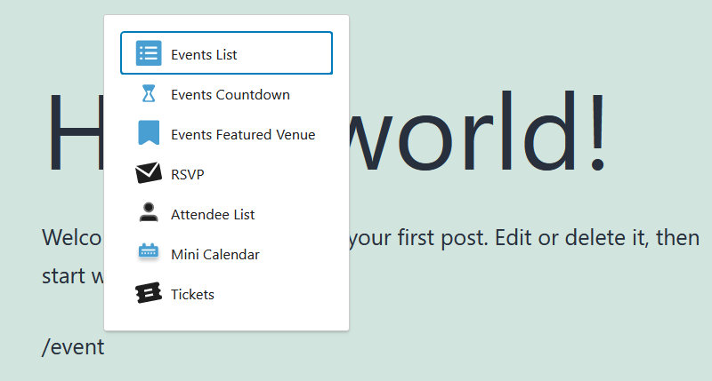The image size is (712, 381).
Task: Click the Tickets ticket-stub icon
Action: tap(149, 293)
